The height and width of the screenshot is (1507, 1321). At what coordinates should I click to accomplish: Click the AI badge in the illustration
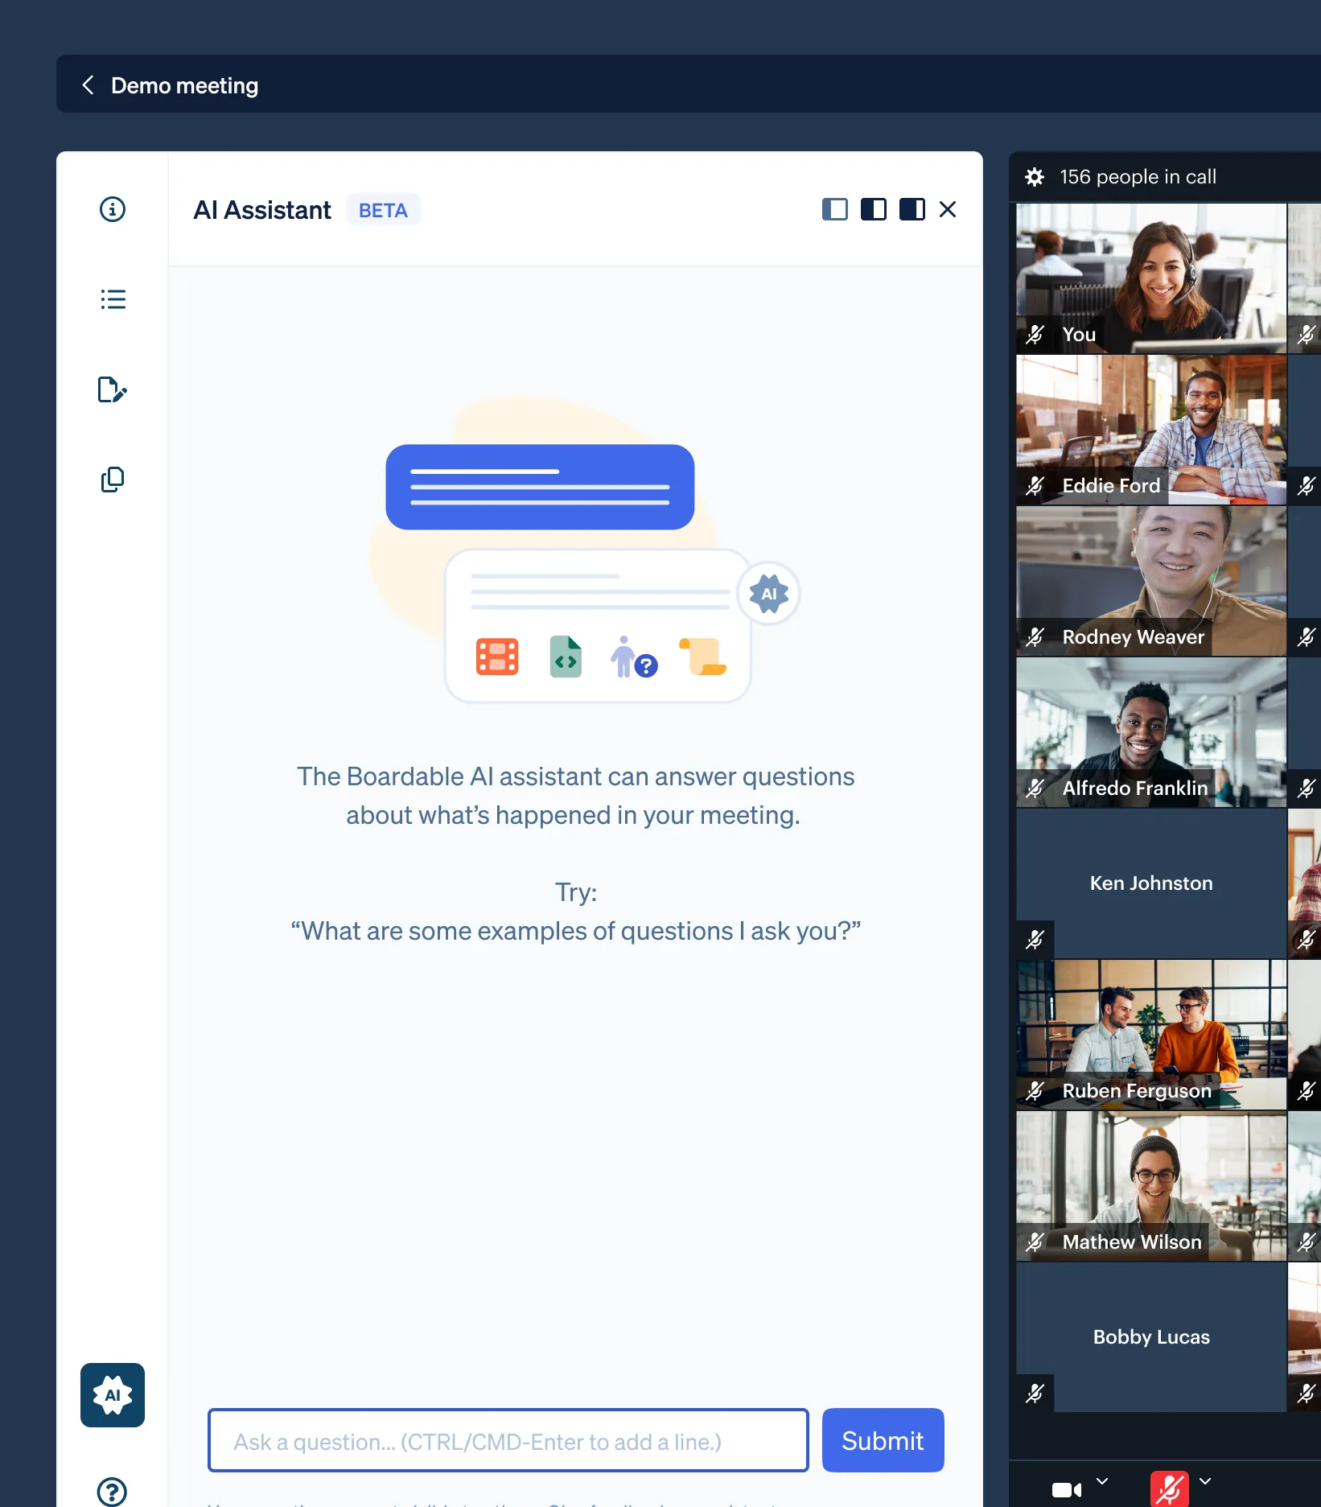[x=769, y=594]
